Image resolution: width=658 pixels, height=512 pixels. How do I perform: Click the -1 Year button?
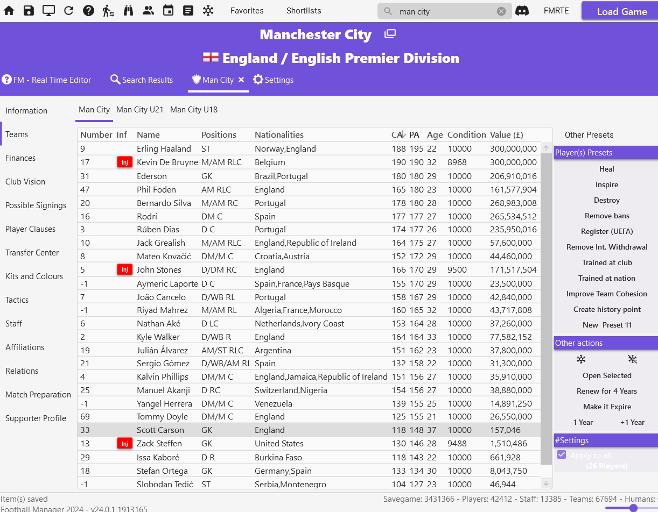(x=582, y=422)
